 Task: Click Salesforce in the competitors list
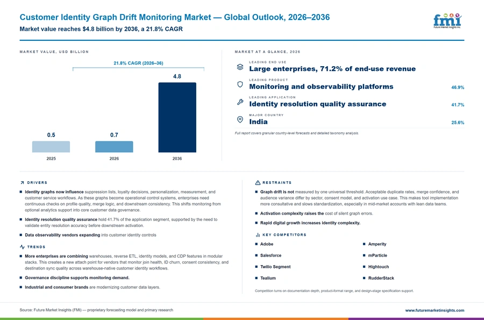coord(271,255)
